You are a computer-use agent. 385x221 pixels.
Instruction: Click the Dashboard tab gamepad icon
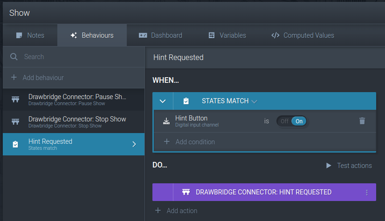click(143, 35)
